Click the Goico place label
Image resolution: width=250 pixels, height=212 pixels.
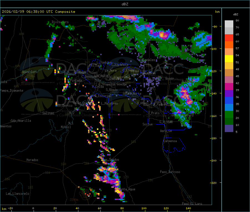point(169,78)
